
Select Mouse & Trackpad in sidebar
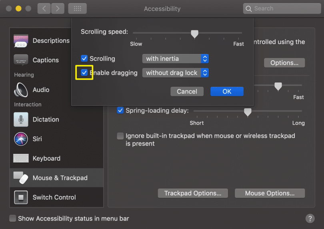(56, 178)
